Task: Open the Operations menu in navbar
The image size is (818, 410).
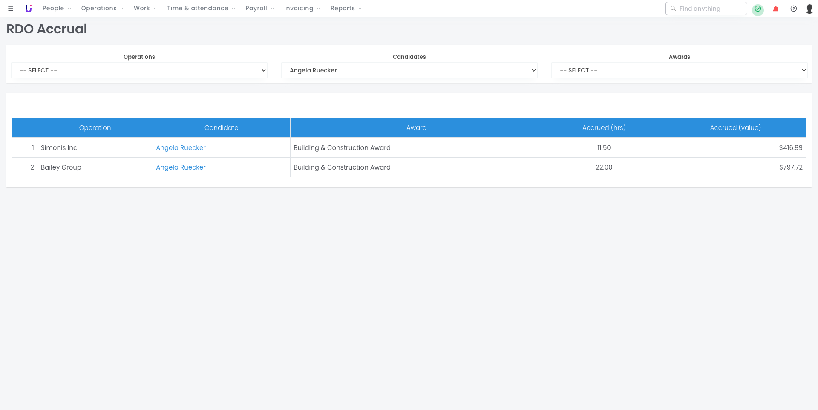Action: pyautogui.click(x=102, y=9)
